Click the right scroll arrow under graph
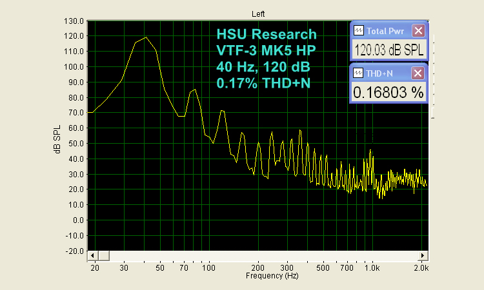Screen dimensions: 484x290 [423, 256]
